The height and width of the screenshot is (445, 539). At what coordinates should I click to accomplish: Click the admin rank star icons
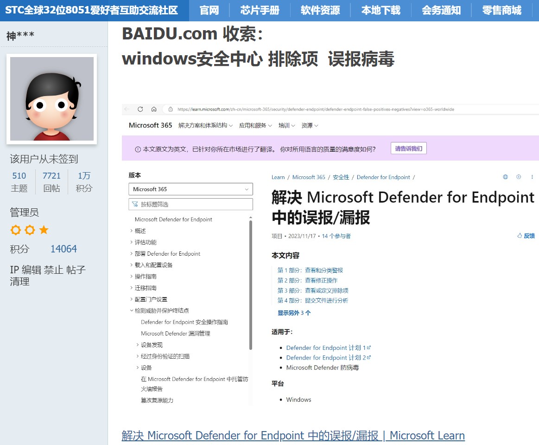point(30,230)
